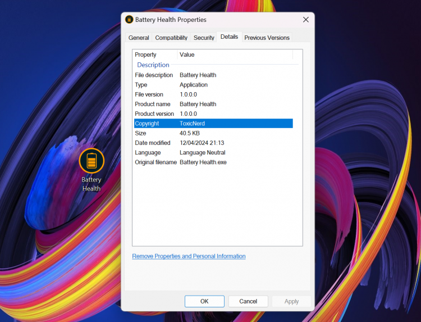Image resolution: width=421 pixels, height=322 pixels.
Task: Click the Details tab
Action: (229, 37)
